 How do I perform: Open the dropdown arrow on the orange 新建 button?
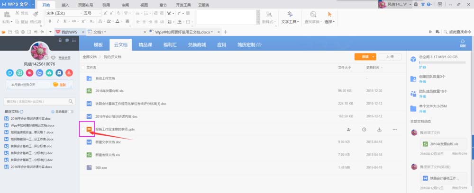click(x=374, y=57)
